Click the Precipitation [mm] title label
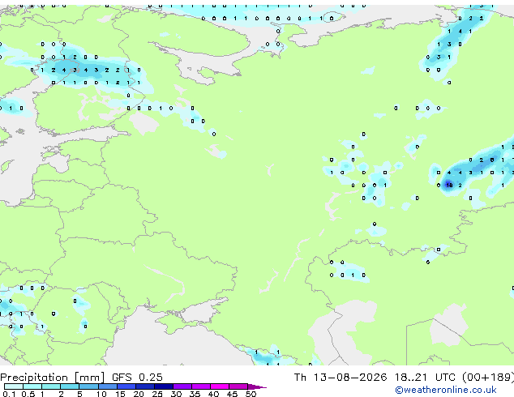514x397 pixels. (52, 378)
